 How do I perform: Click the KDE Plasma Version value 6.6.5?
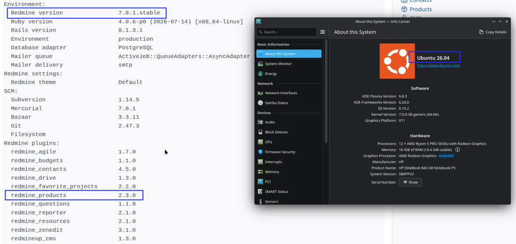click(403, 96)
